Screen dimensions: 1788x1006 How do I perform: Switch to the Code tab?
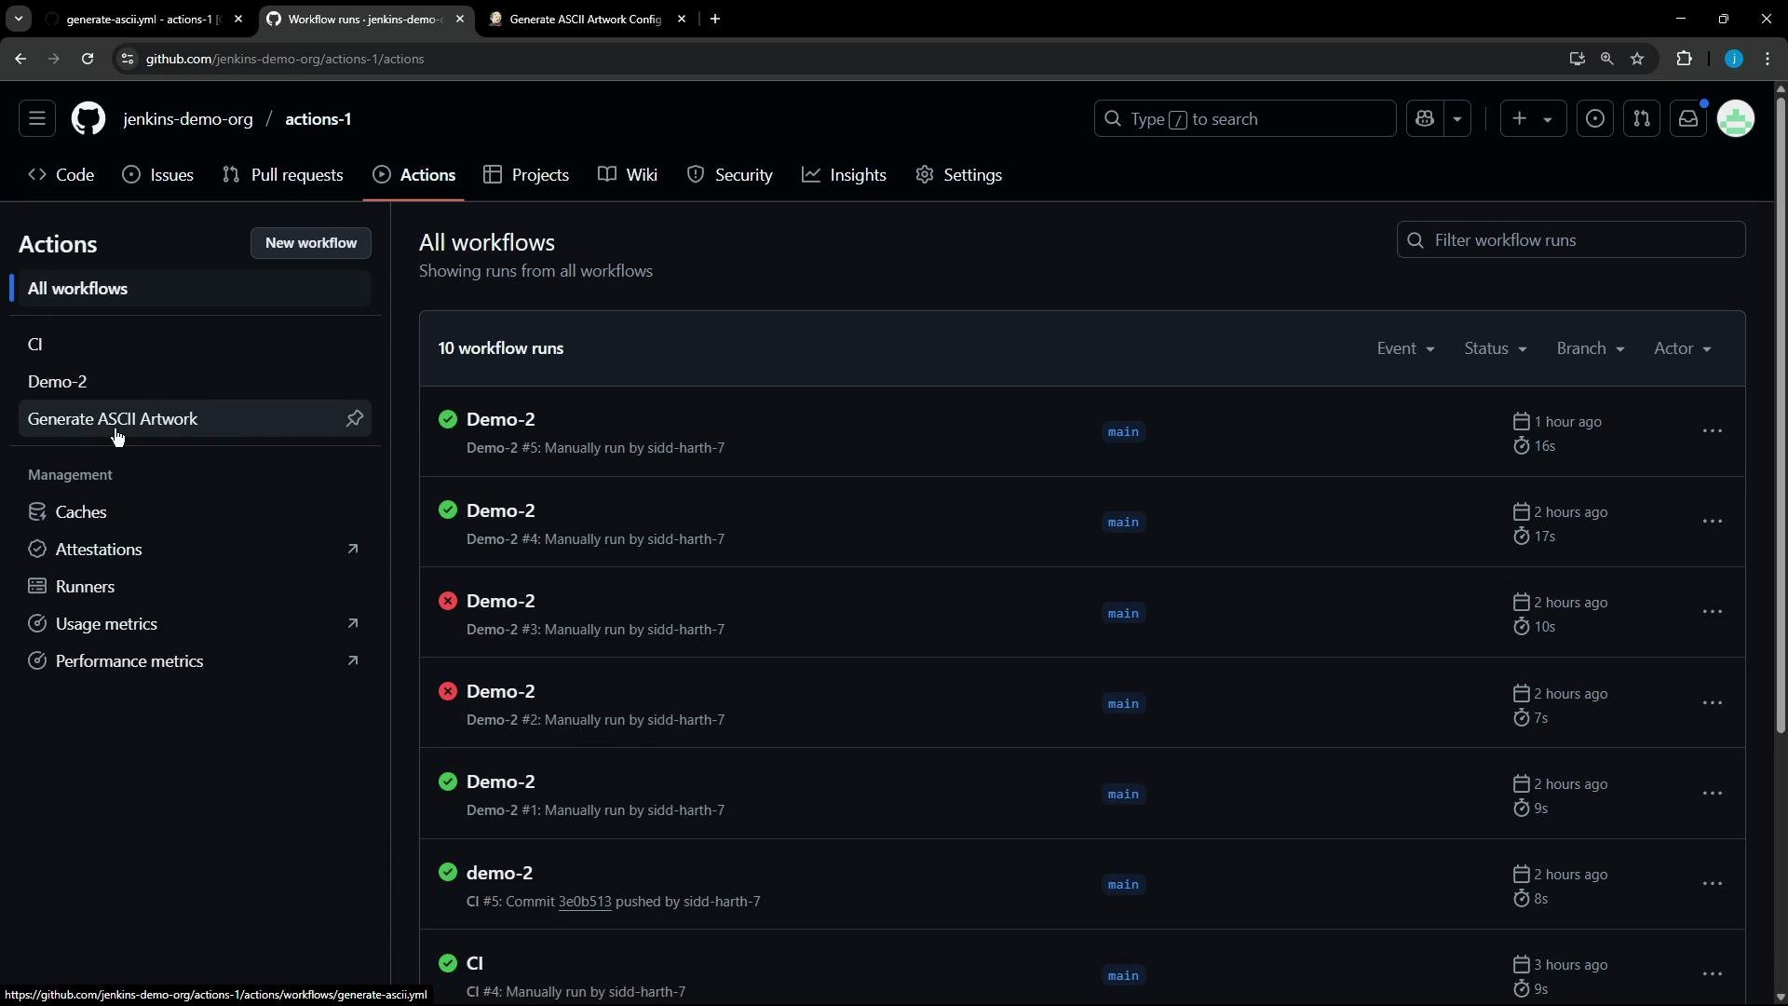click(61, 175)
